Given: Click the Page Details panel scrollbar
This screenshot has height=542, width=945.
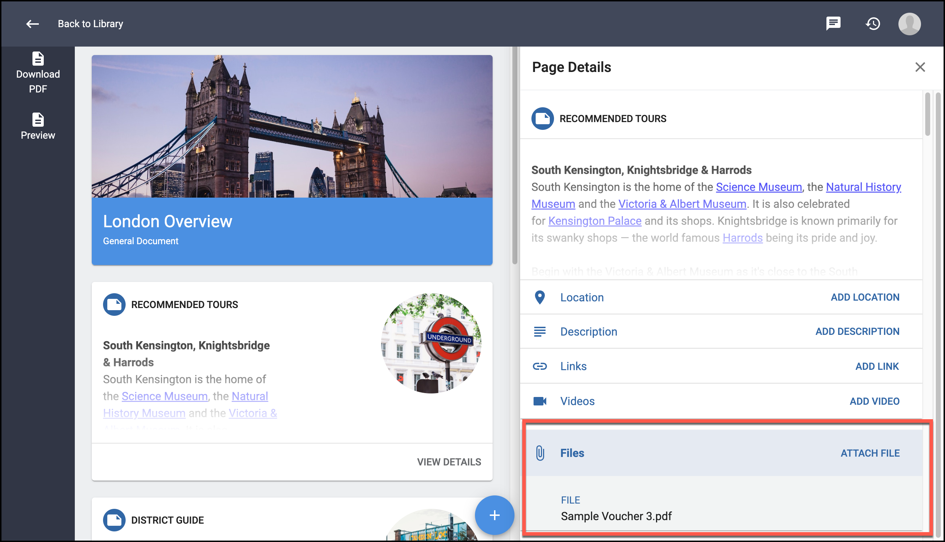Looking at the screenshot, I should point(927,114).
